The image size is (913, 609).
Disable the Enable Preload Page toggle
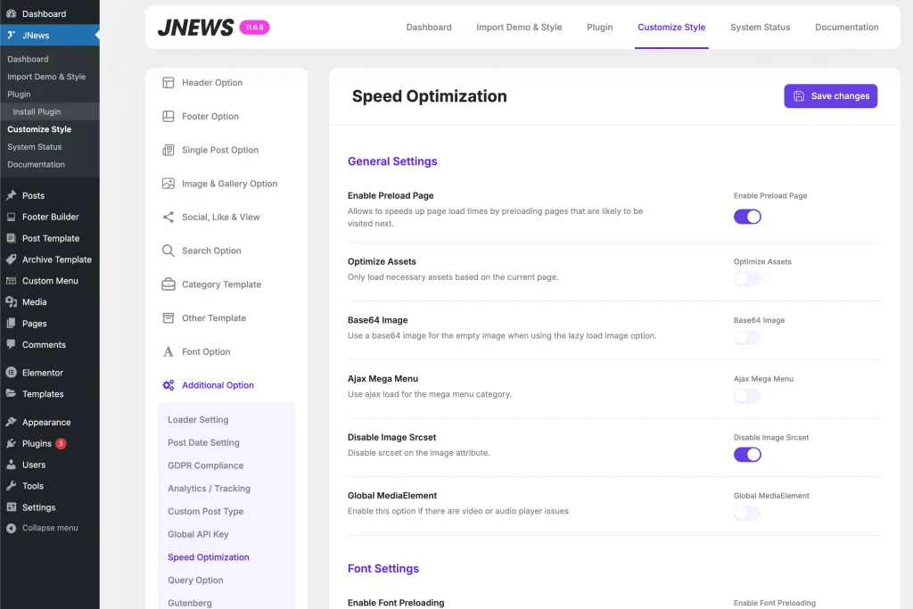click(x=747, y=217)
